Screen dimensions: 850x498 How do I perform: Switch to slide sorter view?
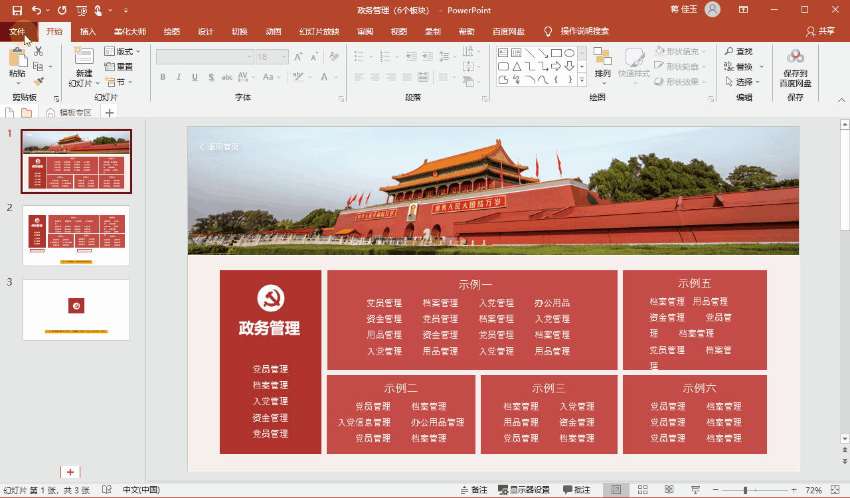(x=643, y=490)
